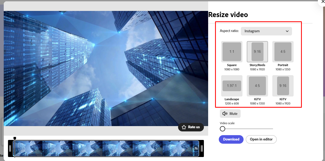The image size is (325, 161).
Task: Choose the Story/Reels 9:16 preset
Action: pos(257,52)
